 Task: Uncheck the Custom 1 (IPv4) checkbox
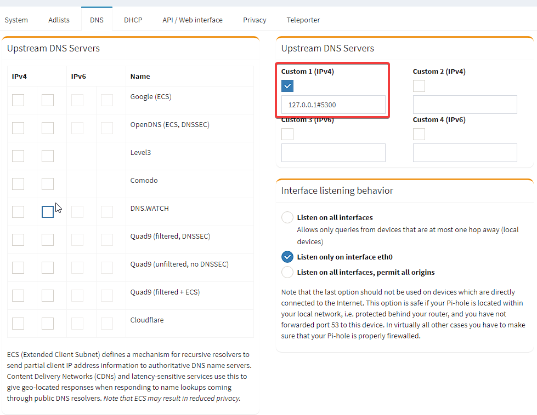coord(287,86)
